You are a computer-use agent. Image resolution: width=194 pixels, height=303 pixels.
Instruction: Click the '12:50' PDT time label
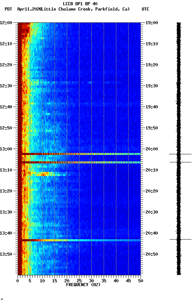tap(6, 128)
